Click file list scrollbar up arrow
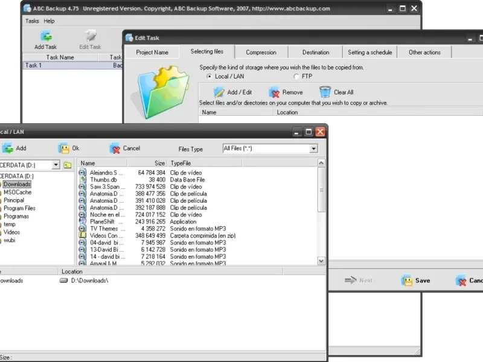 click(x=321, y=163)
